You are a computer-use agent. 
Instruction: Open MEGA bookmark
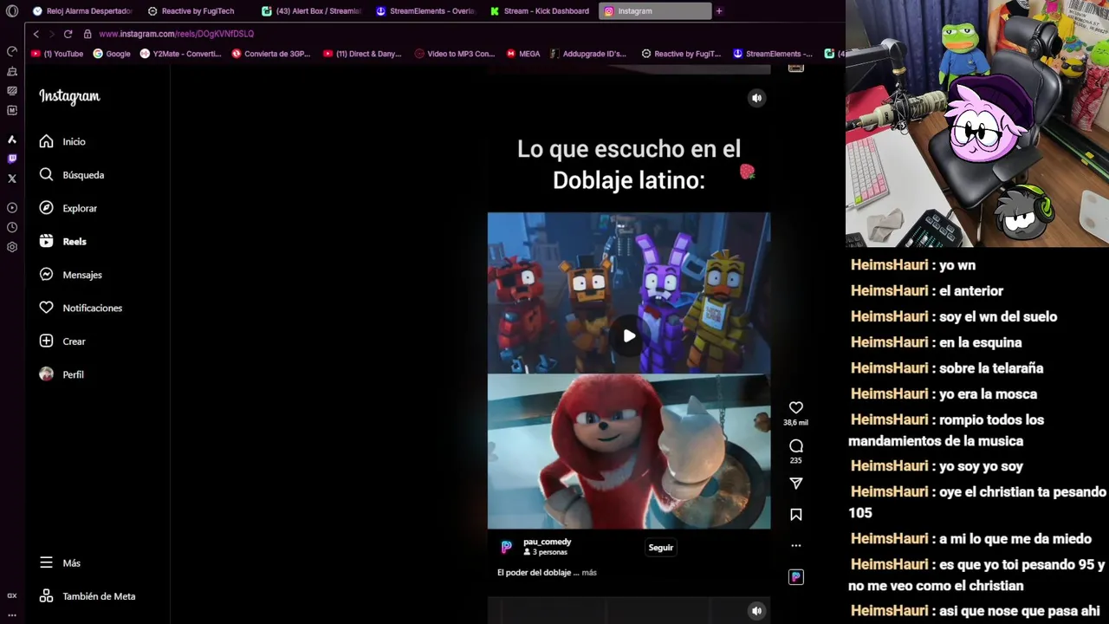(523, 54)
